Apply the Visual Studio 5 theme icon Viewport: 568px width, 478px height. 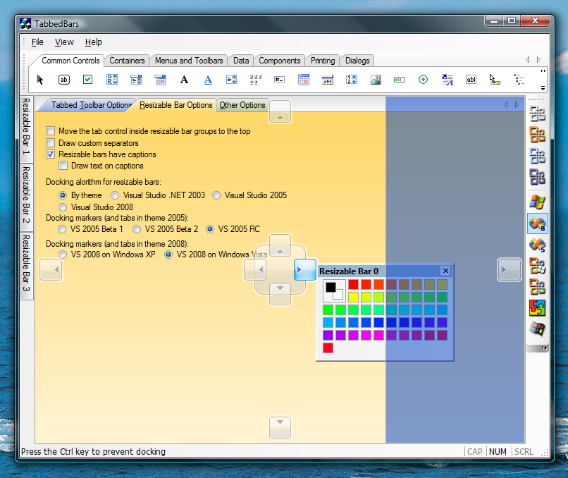click(x=538, y=245)
